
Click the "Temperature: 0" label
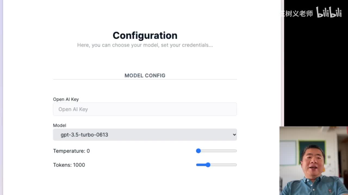tap(71, 151)
